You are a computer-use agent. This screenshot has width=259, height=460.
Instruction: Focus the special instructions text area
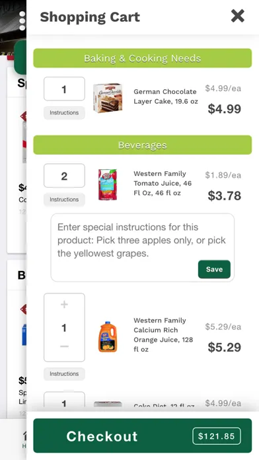click(143, 248)
